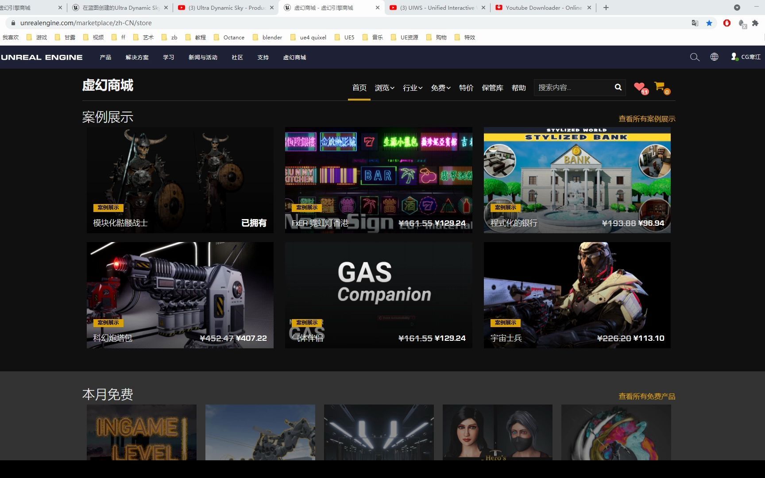Open the language globe icon
Image resolution: width=765 pixels, height=478 pixels.
pos(714,57)
